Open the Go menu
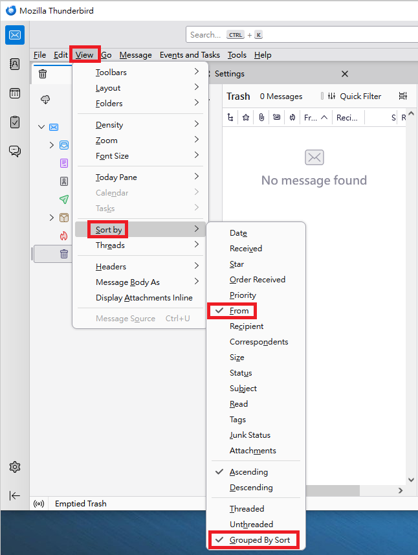This screenshot has width=418, height=555. (x=106, y=55)
